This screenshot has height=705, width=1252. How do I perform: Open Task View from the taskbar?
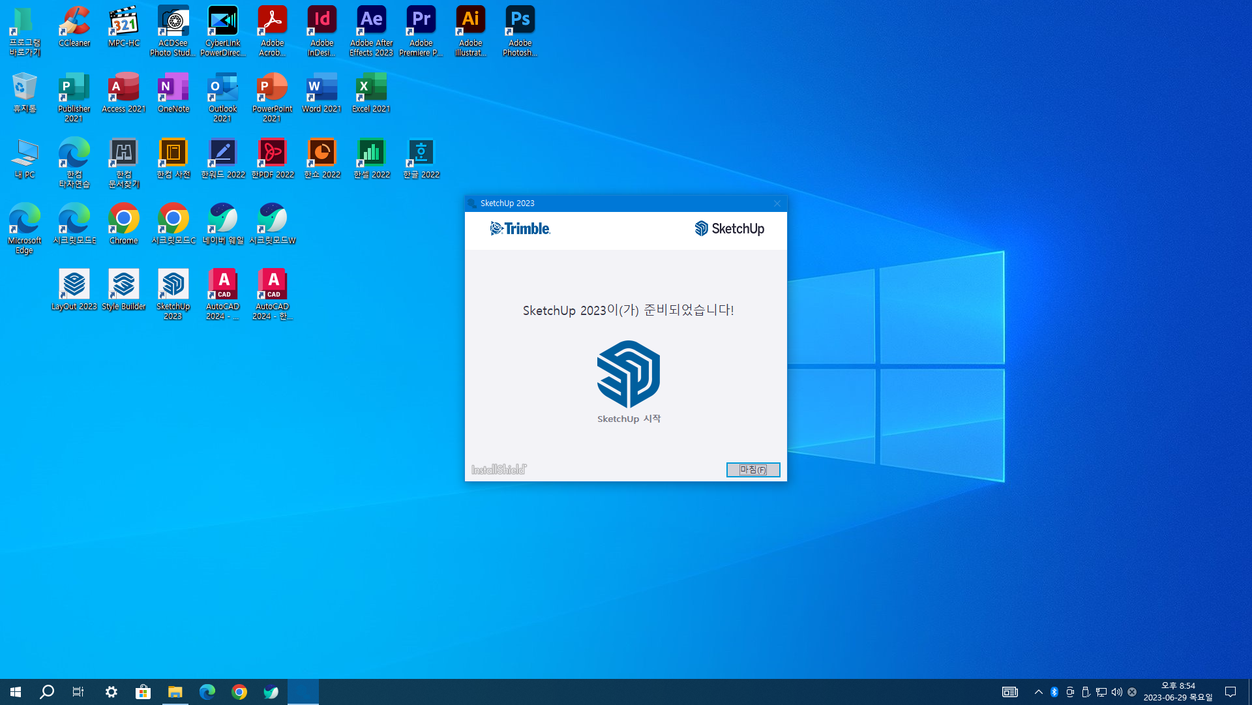coord(78,692)
